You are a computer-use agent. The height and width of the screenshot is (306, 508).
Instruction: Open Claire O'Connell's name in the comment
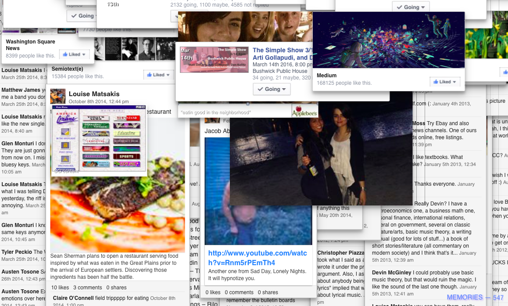(x=73, y=298)
